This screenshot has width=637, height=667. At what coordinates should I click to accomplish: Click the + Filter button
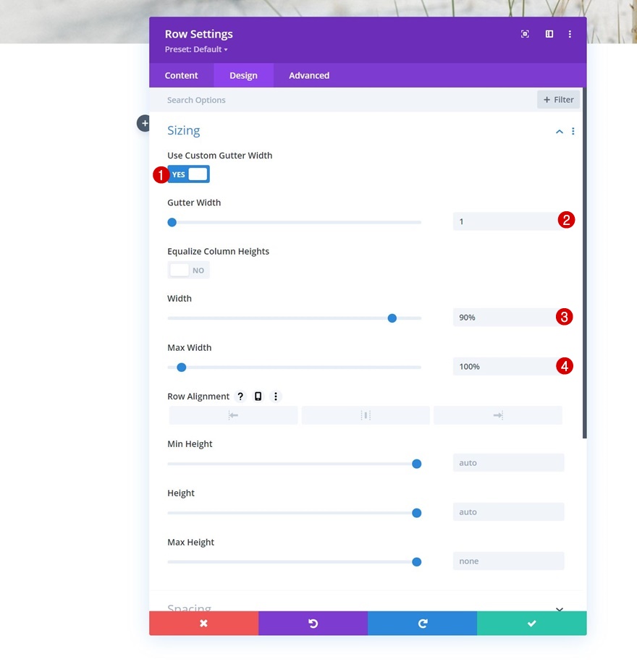click(x=558, y=100)
